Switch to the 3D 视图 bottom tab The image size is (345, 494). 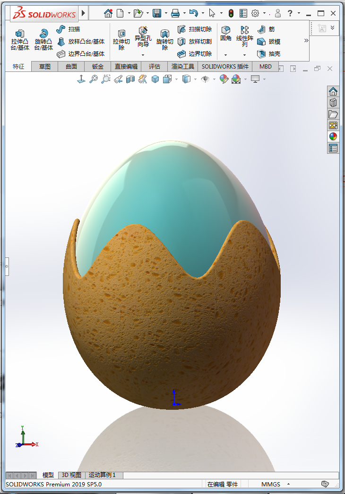[x=71, y=475]
